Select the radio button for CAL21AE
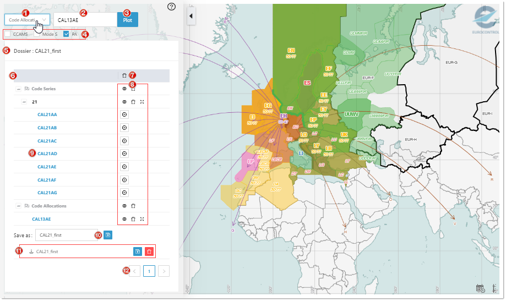This screenshot has width=506, height=301. point(124,167)
